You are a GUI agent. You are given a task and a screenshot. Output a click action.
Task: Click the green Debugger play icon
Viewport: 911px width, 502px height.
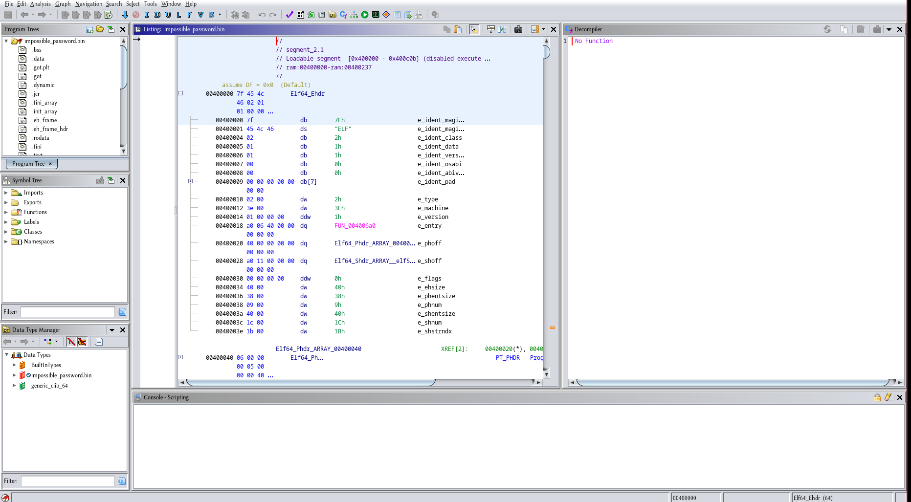pos(365,15)
